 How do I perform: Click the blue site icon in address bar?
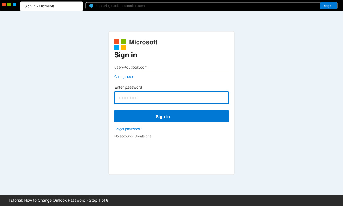(91, 6)
